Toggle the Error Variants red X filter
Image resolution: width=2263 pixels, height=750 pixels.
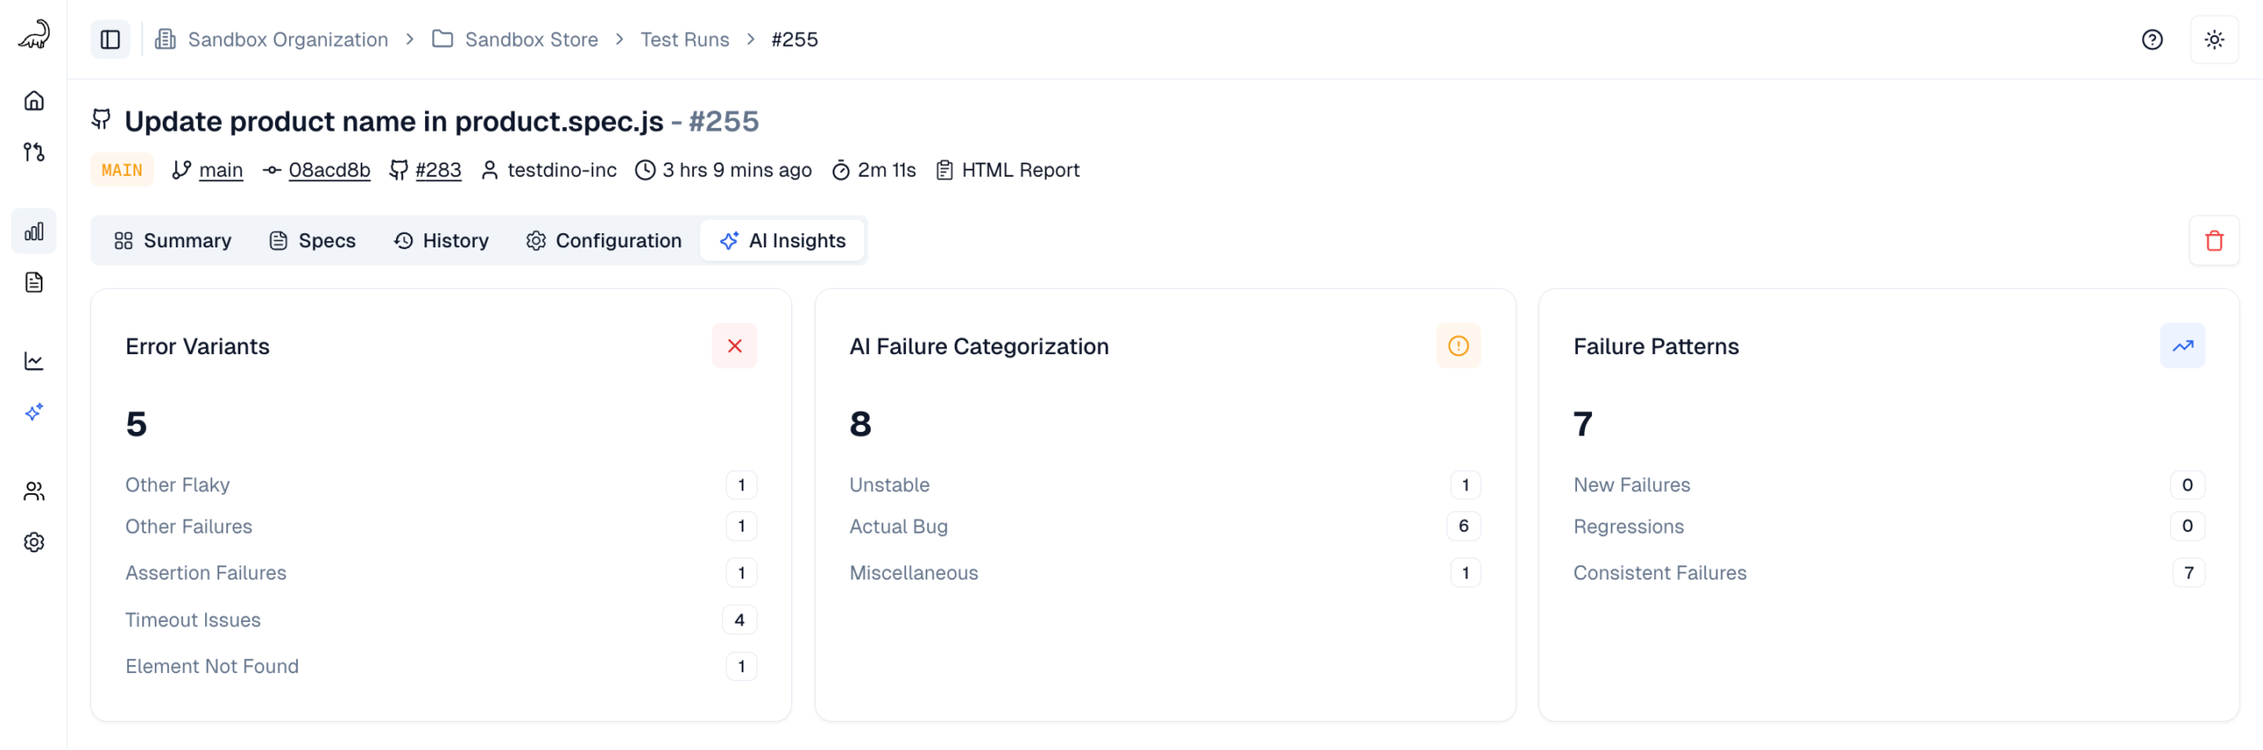[735, 345]
